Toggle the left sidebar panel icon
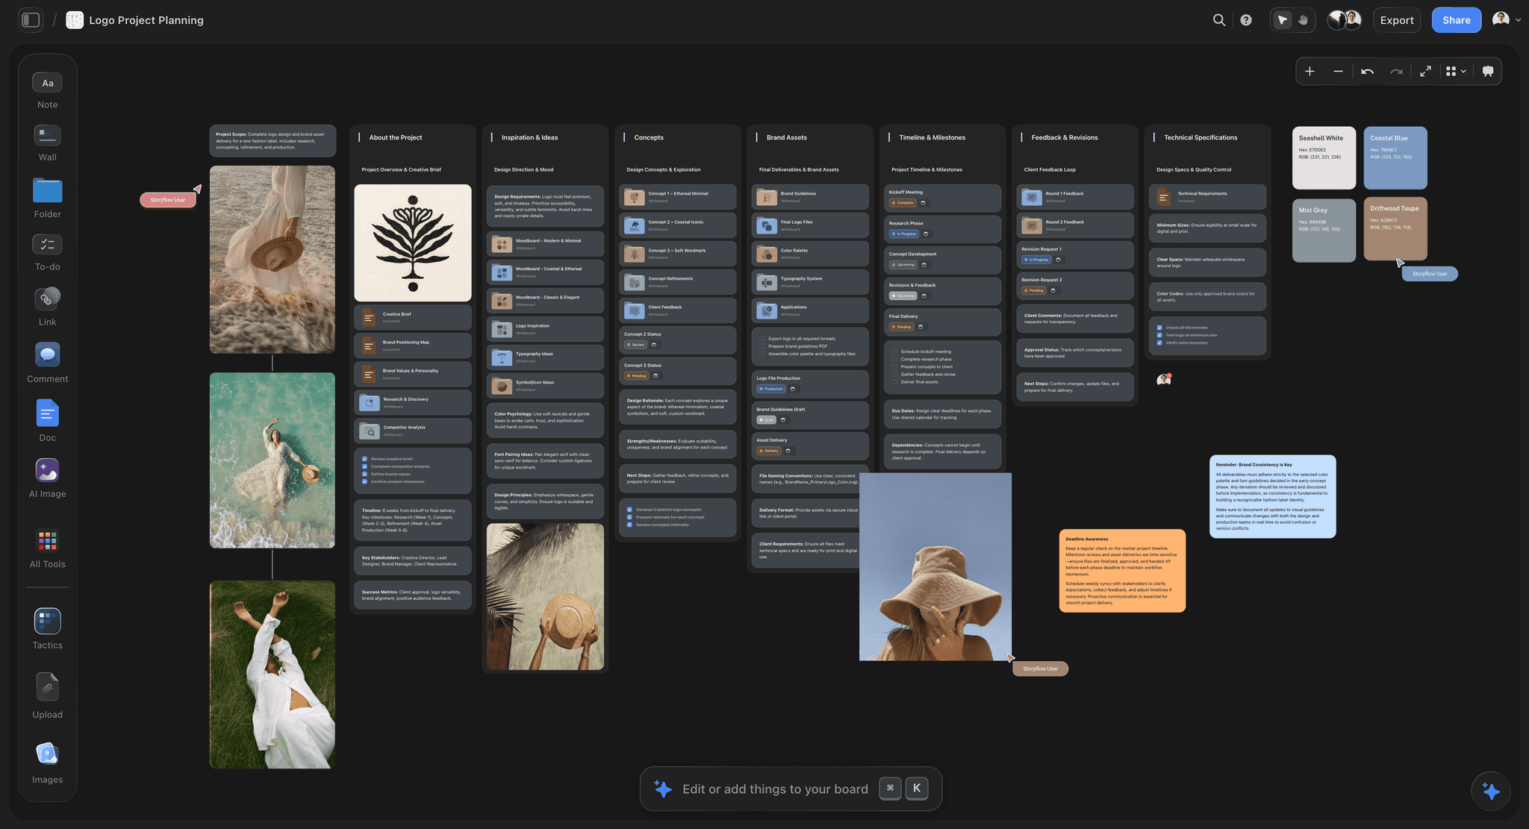This screenshot has height=829, width=1529. (x=31, y=20)
